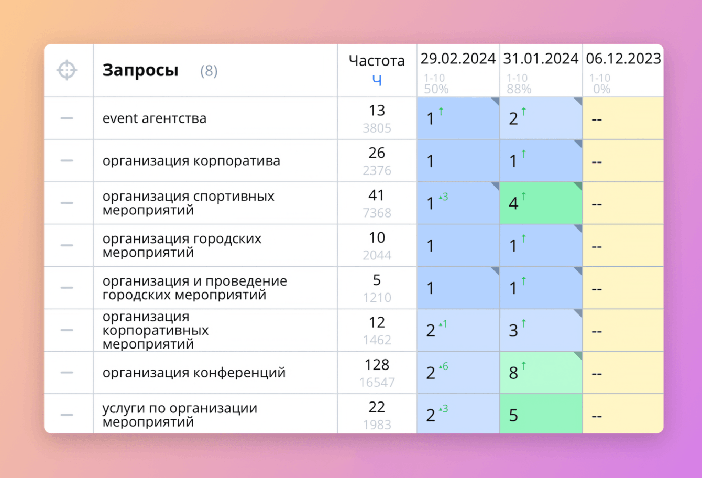Open 31.01.2024 cell showing position 8

tap(541, 373)
